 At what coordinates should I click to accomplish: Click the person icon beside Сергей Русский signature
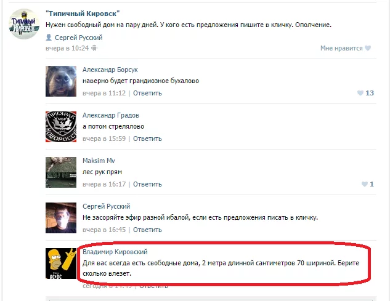coord(49,38)
